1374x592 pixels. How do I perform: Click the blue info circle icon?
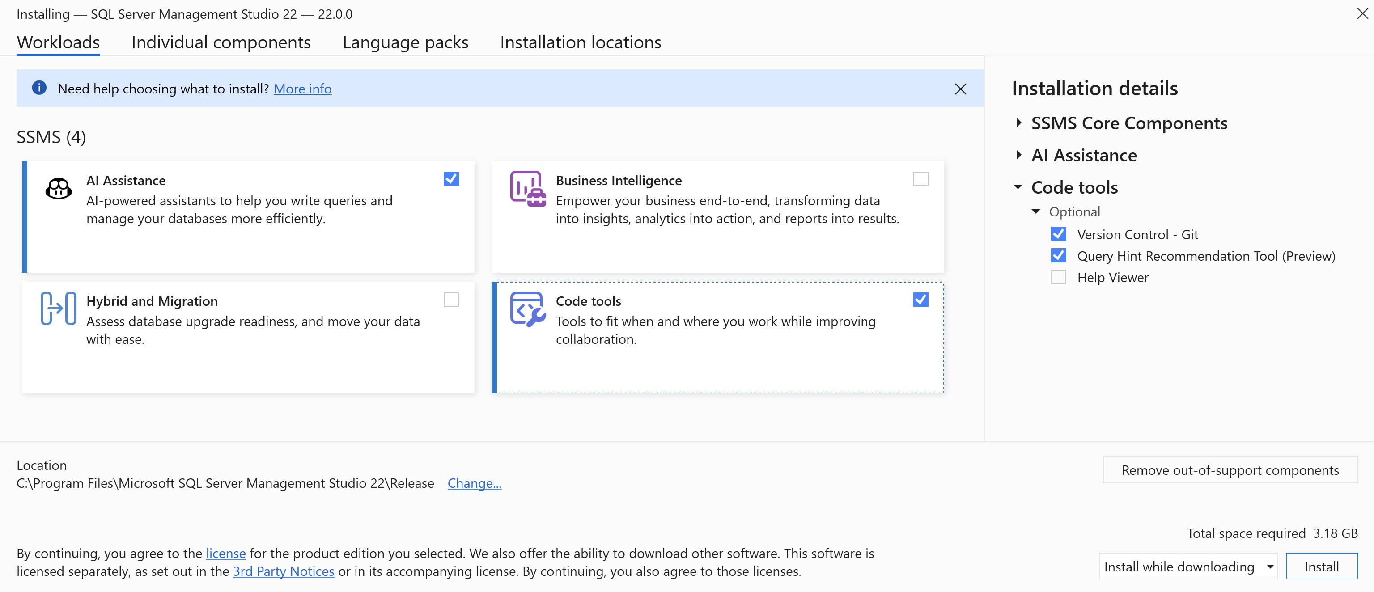point(39,88)
